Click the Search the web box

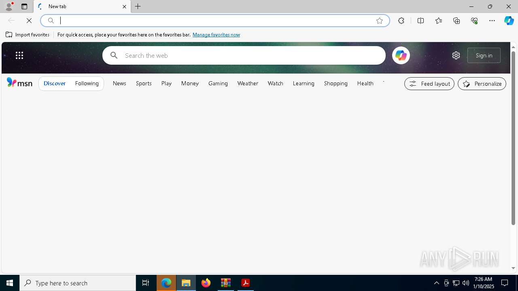tap(244, 55)
